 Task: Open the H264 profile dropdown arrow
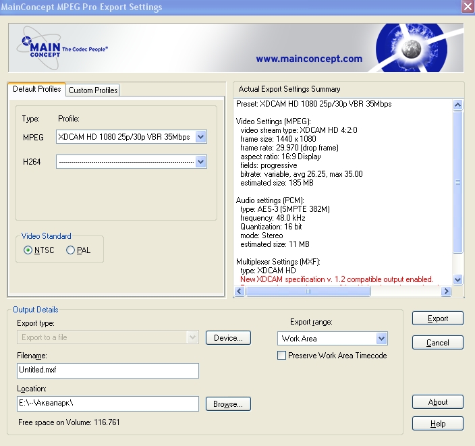pos(201,162)
